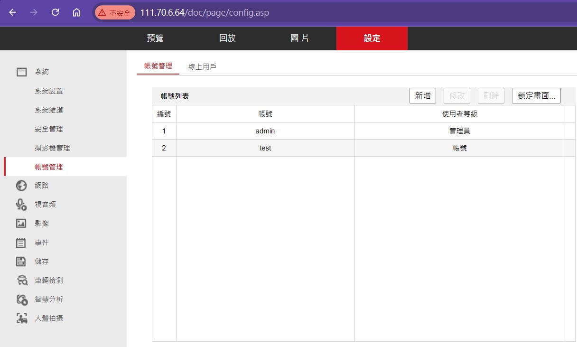Expand the 事件 menu section
The height and width of the screenshot is (347, 577).
[42, 243]
